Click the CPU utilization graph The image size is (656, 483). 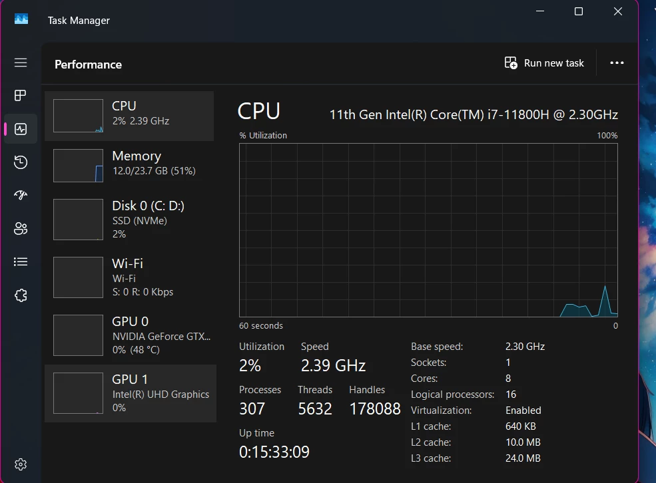click(x=428, y=230)
